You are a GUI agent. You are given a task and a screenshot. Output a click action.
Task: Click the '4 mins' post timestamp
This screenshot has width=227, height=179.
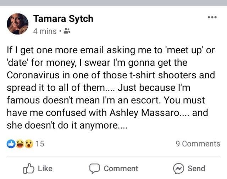coord(45,31)
